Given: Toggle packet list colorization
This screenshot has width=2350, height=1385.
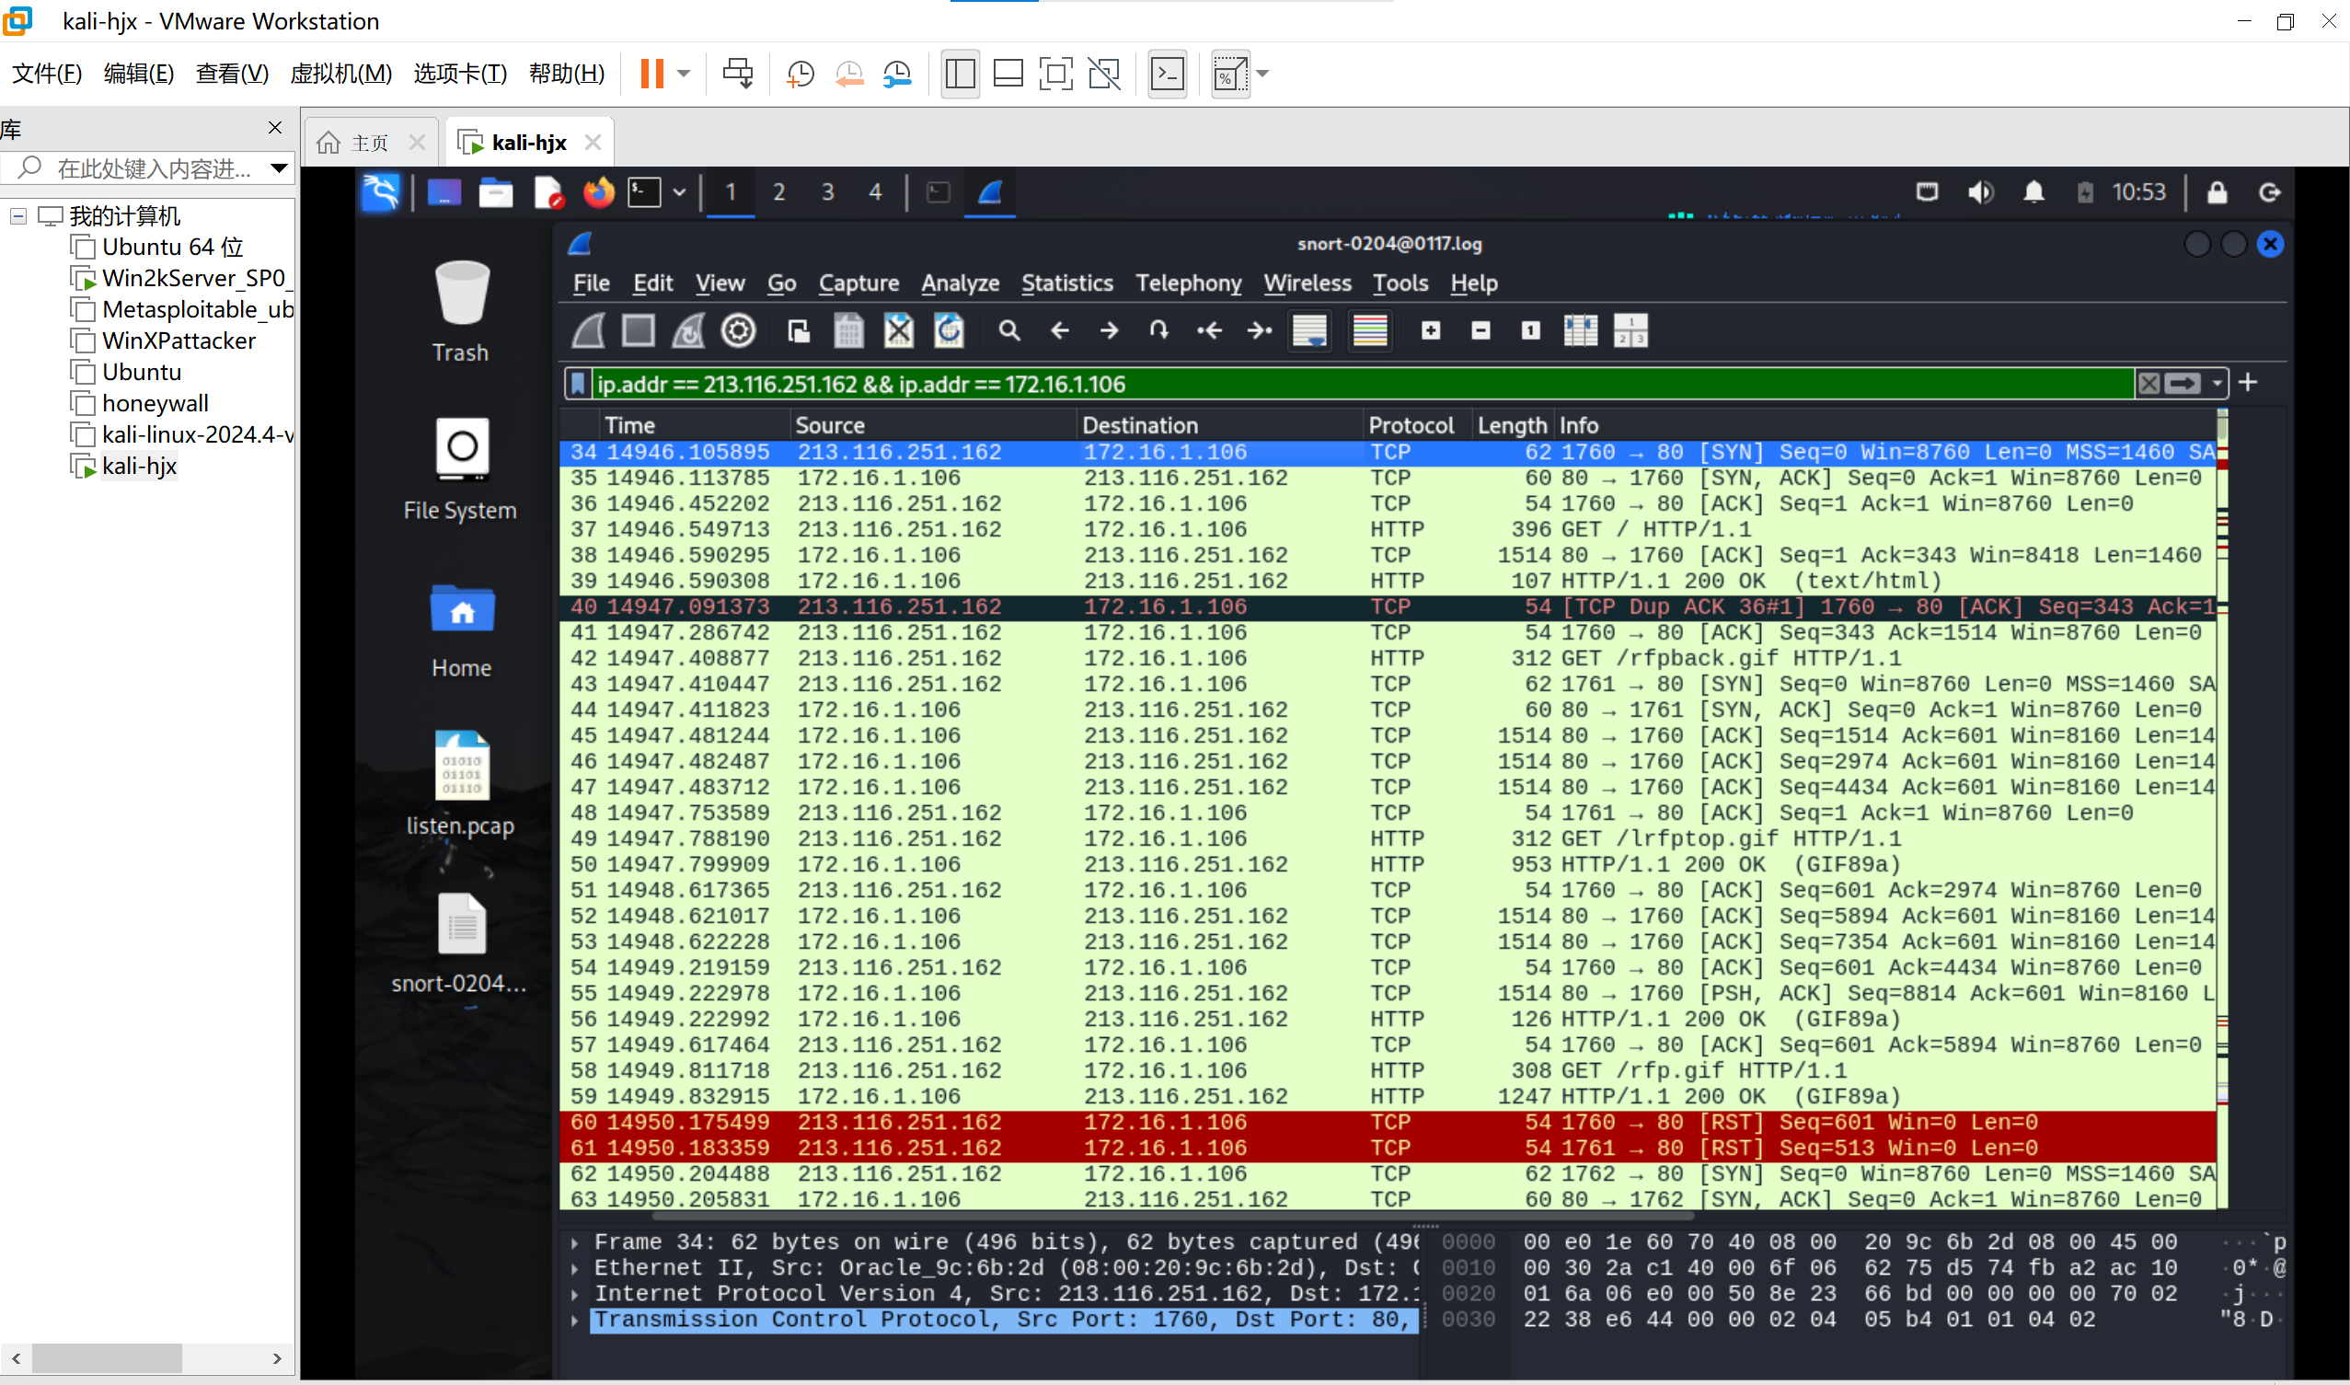Looking at the screenshot, I should 1369,330.
